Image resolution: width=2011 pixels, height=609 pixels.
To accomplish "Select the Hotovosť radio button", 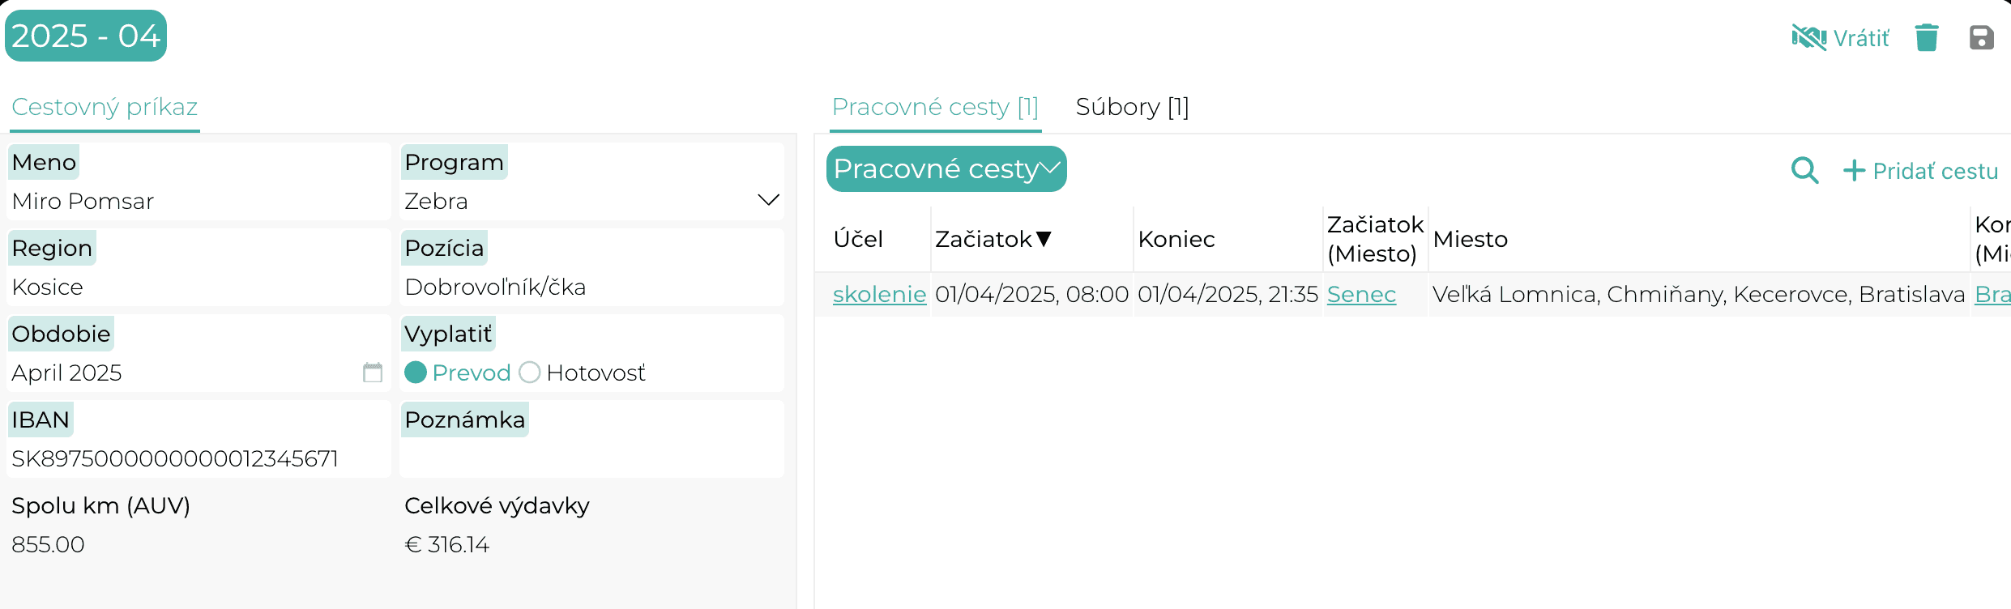I will click(x=530, y=373).
